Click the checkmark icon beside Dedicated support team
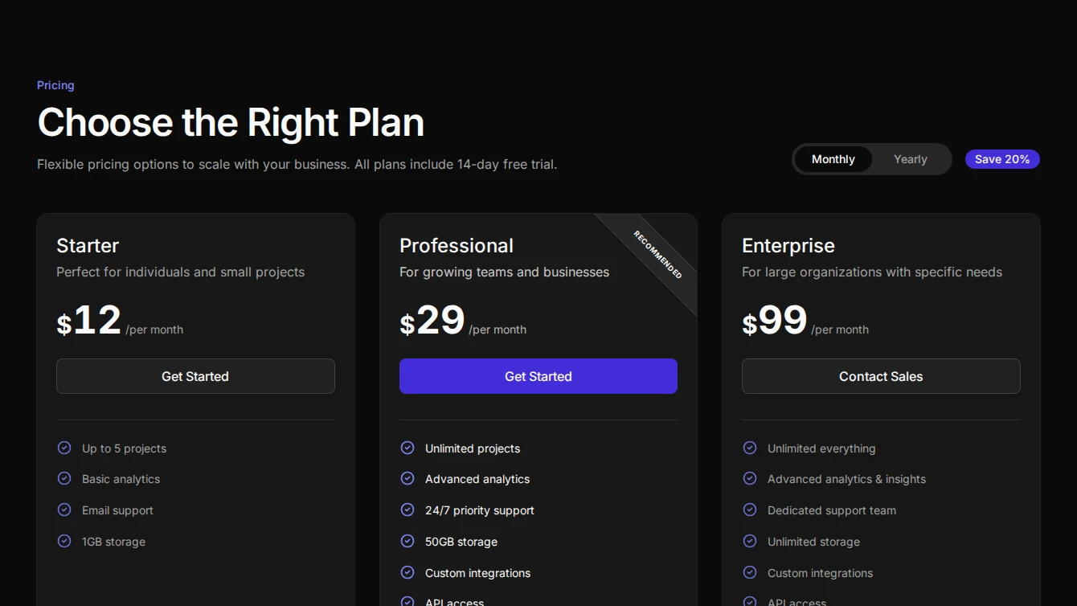Viewport: 1077px width, 606px height. (750, 510)
